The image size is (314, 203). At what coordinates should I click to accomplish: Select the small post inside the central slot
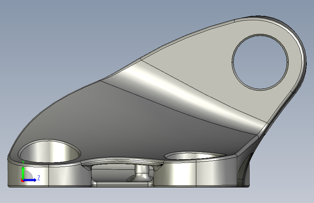141,172
